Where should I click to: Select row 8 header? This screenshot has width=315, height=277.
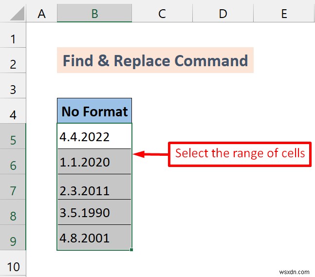click(13, 212)
